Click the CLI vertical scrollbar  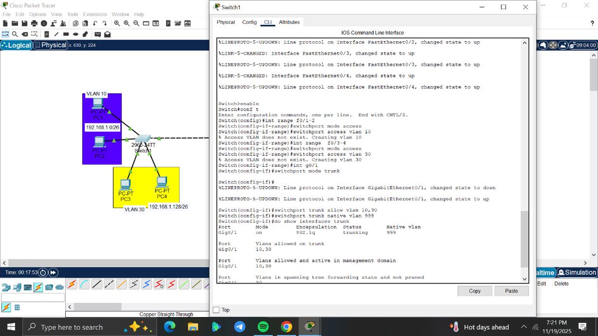[x=524, y=239]
